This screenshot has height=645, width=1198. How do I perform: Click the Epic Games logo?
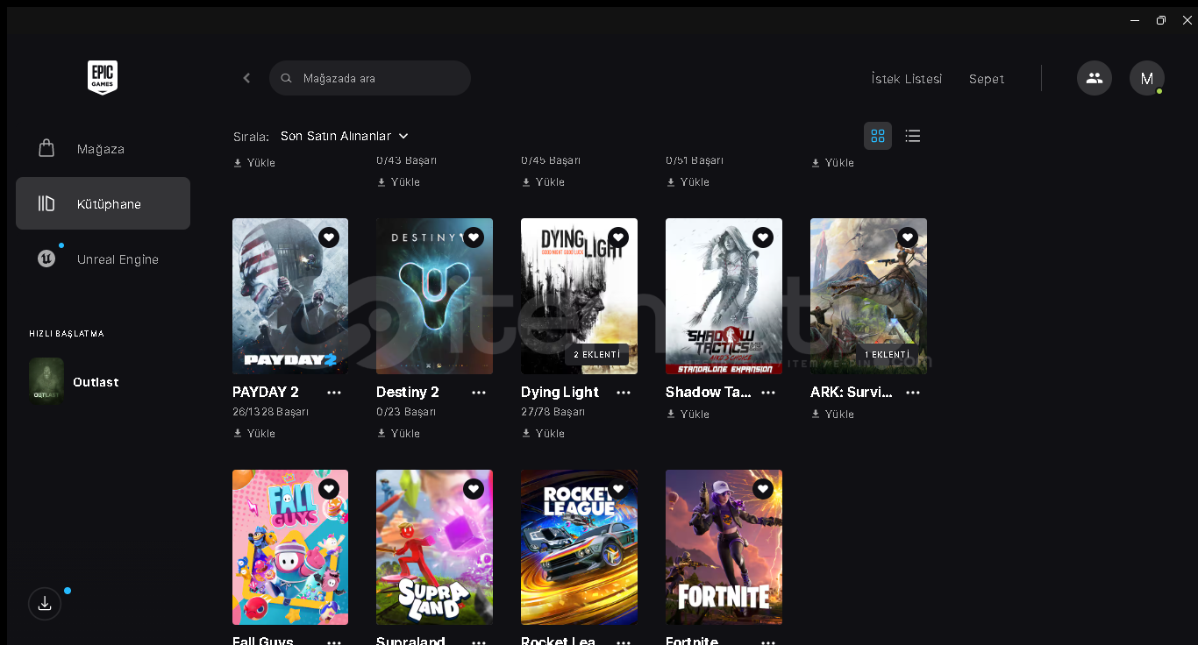pos(103,78)
